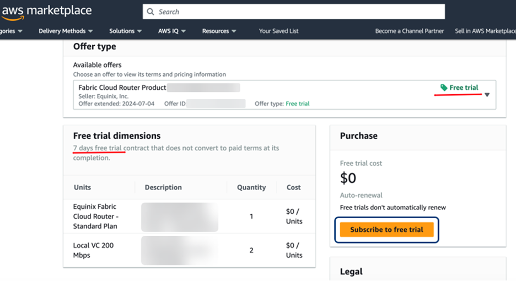516x281 pixels.
Task: Expand the Resources menu
Action: coord(219,31)
